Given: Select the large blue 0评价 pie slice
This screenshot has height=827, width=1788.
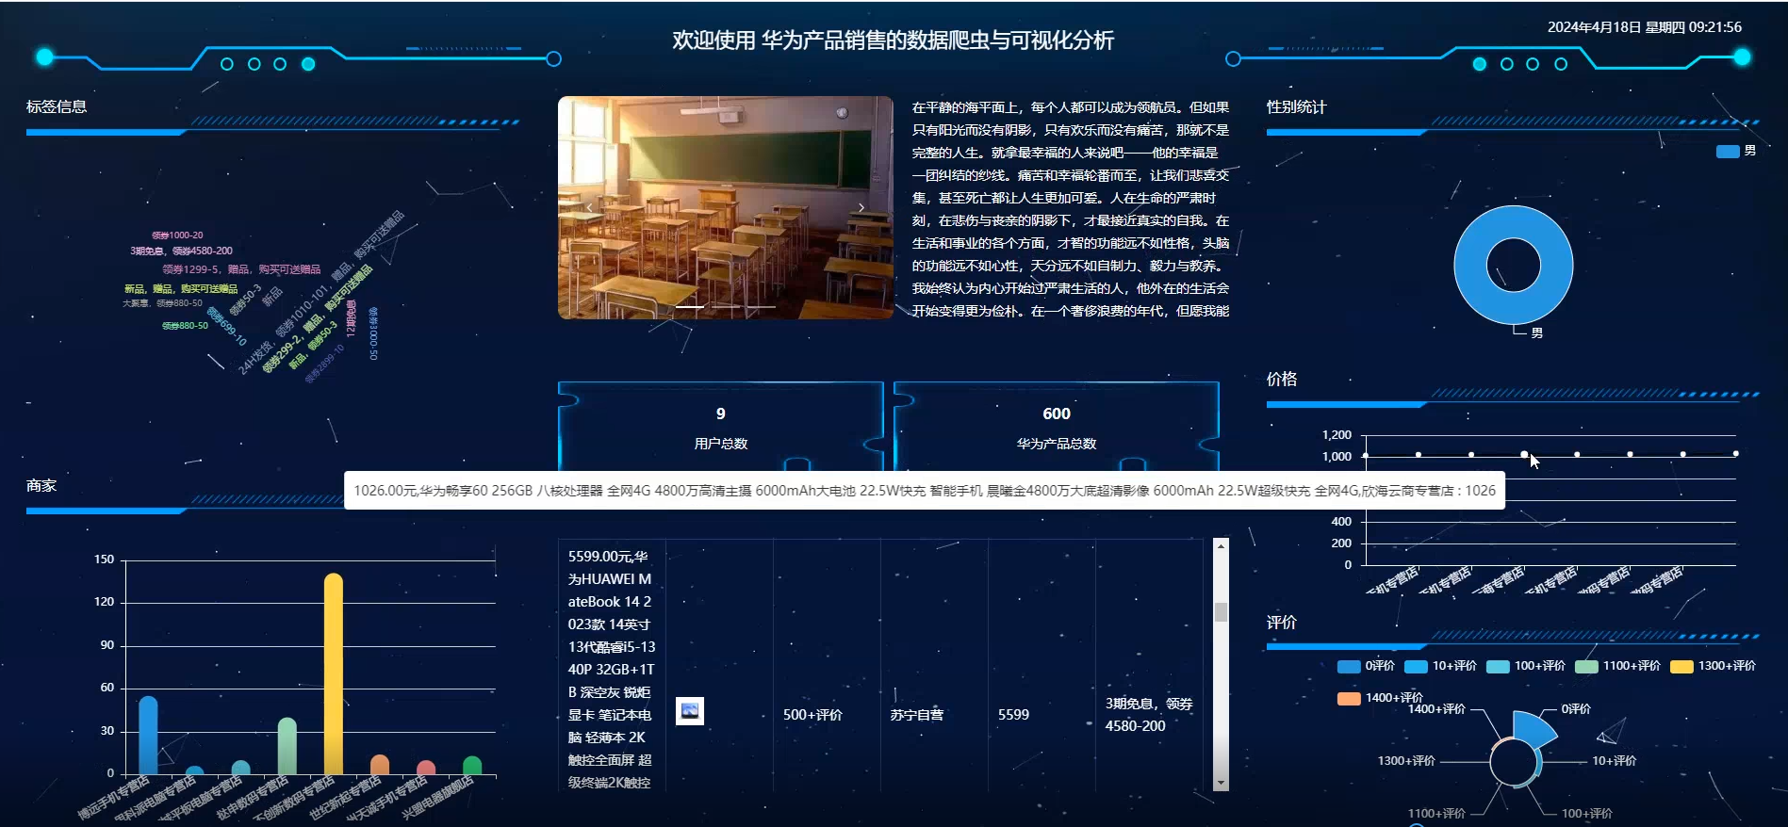Looking at the screenshot, I should [x=1533, y=729].
